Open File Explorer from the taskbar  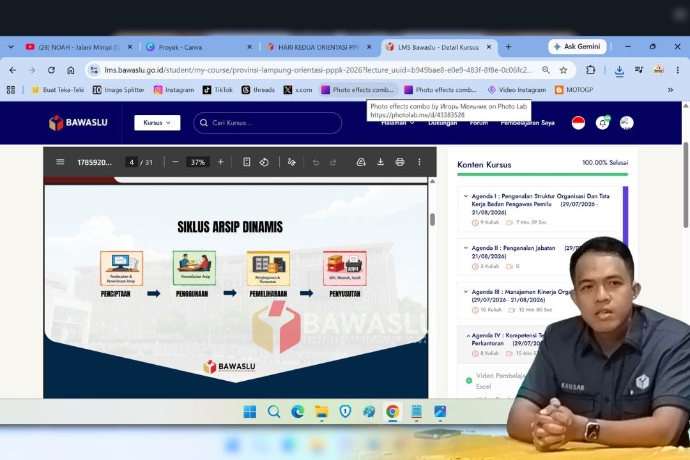click(321, 411)
